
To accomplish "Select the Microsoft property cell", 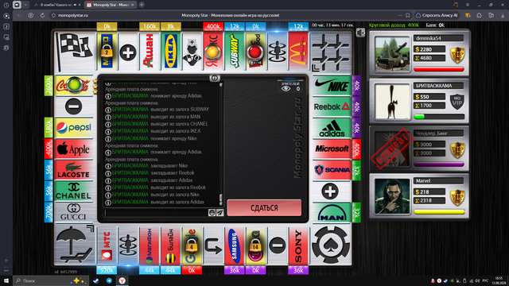I will click(332, 149).
